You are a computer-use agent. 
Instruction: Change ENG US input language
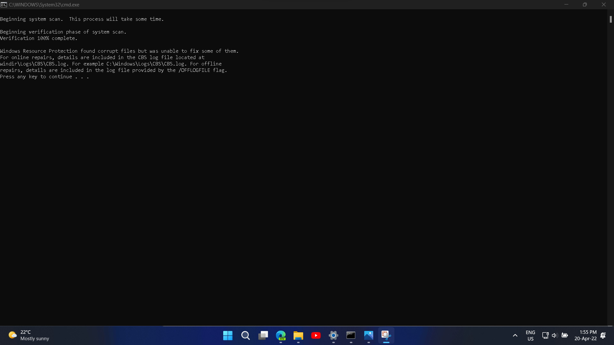point(530,335)
